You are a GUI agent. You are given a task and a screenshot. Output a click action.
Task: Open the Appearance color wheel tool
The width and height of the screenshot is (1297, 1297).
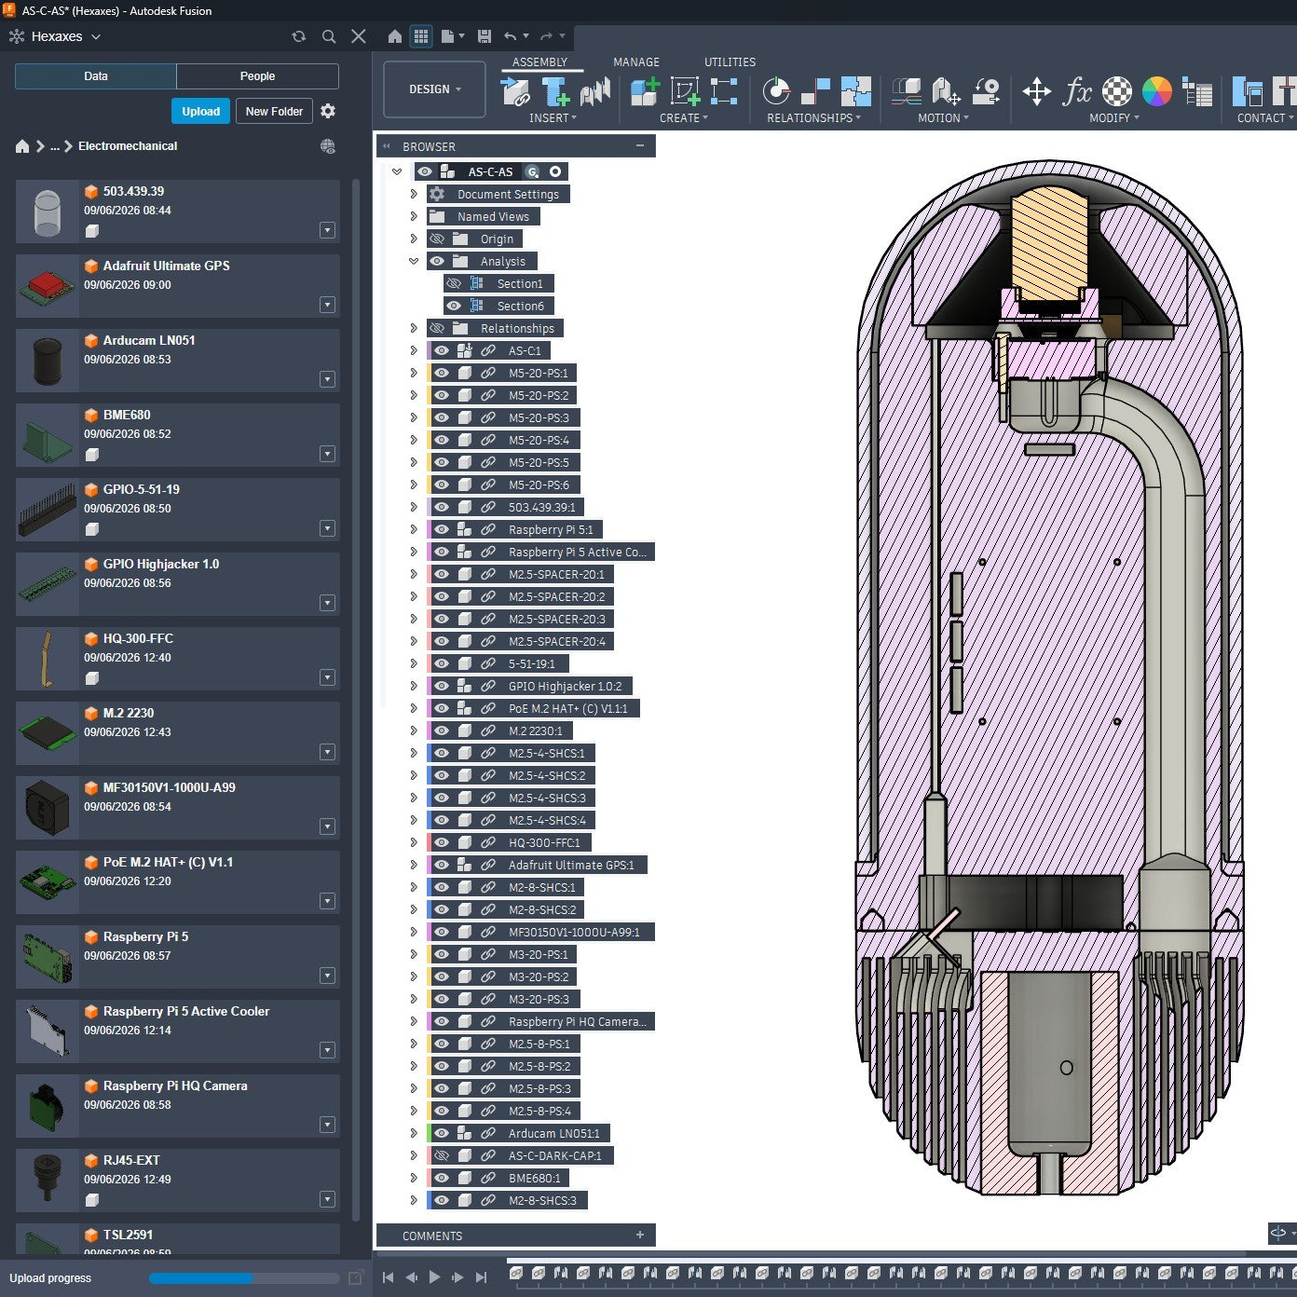tap(1157, 91)
